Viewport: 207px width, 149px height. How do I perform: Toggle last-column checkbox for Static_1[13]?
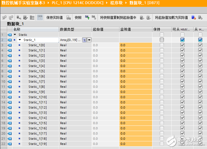[x=200, y=113]
